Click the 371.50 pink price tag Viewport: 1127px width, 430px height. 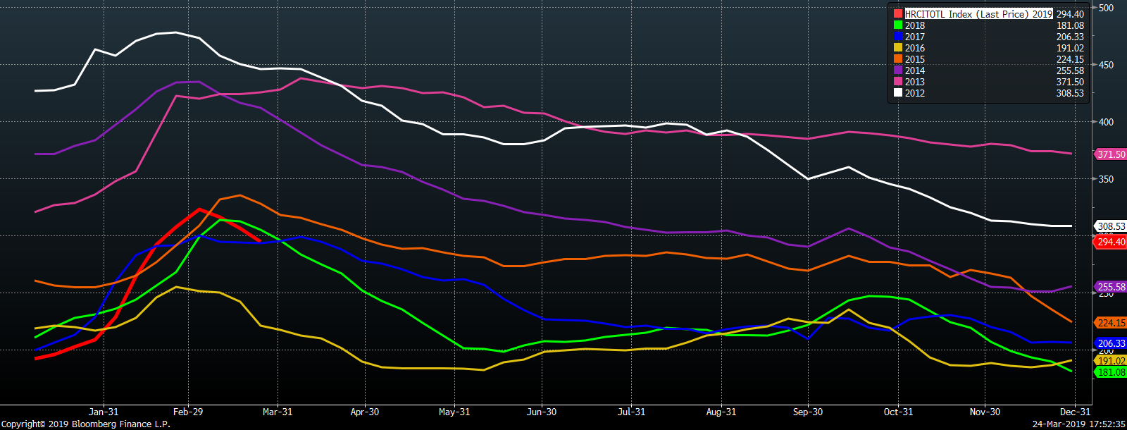(1111, 154)
